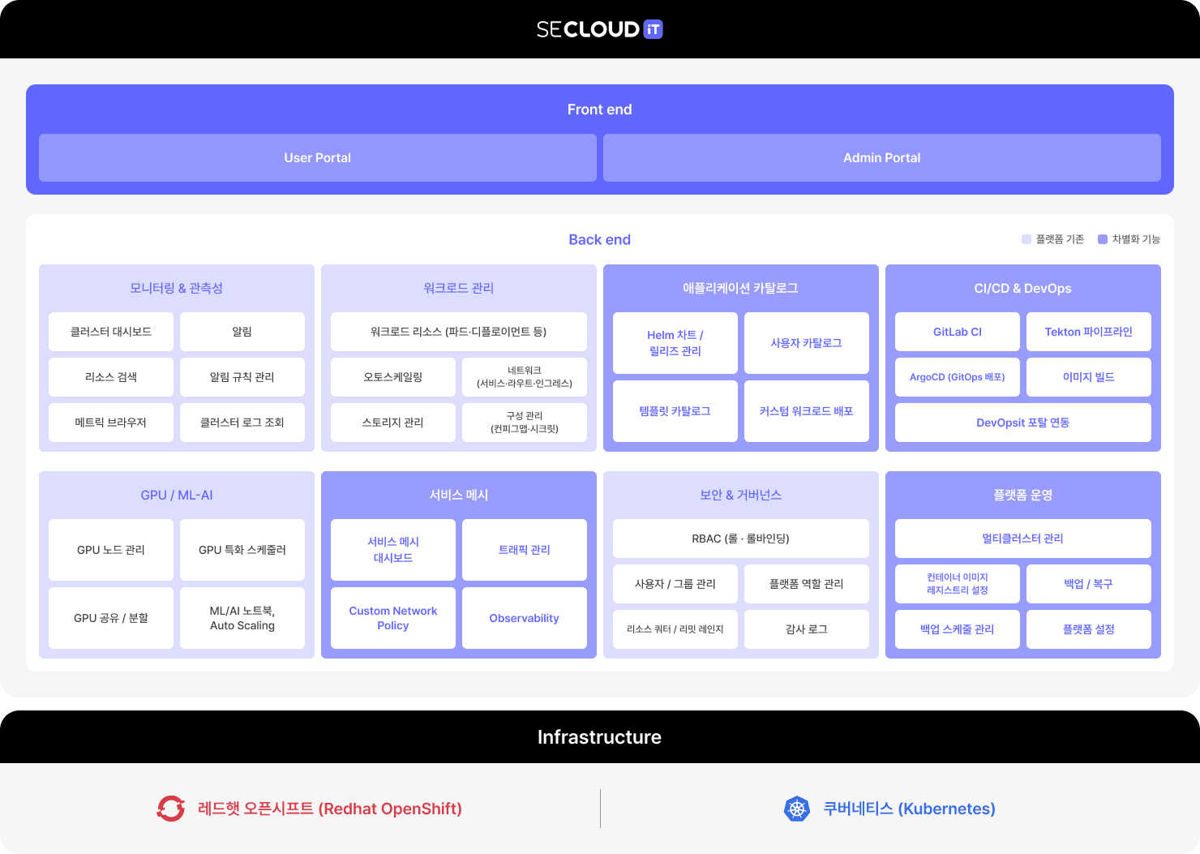Screen dimensions: 1200x854
Task: Click the 모니터링 & 관측성 heading
Action: click(177, 288)
